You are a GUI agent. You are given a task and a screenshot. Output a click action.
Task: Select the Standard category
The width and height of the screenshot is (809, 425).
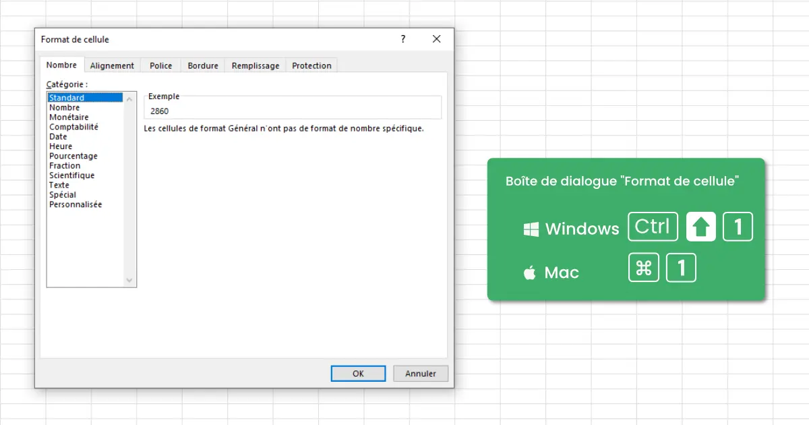coord(86,98)
